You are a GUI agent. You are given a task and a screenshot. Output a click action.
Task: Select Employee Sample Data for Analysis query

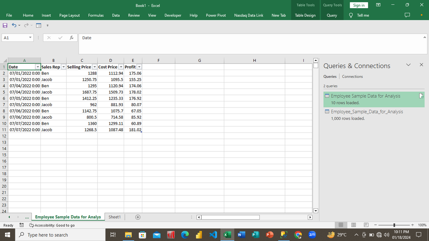point(374,99)
